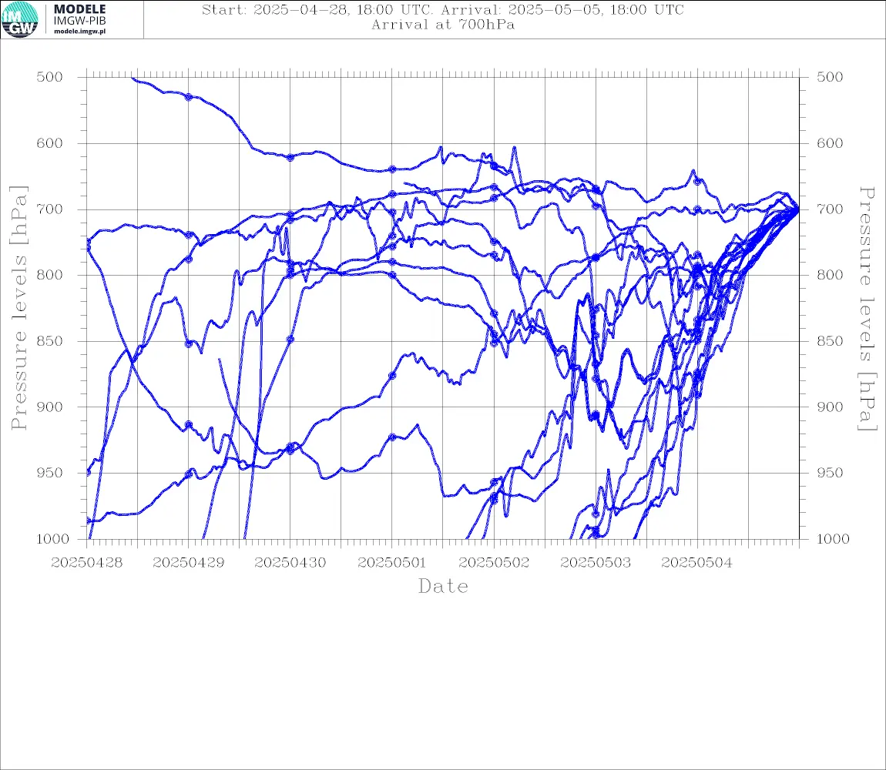Click the left axis 600 label
The image size is (886, 770).
[50, 143]
